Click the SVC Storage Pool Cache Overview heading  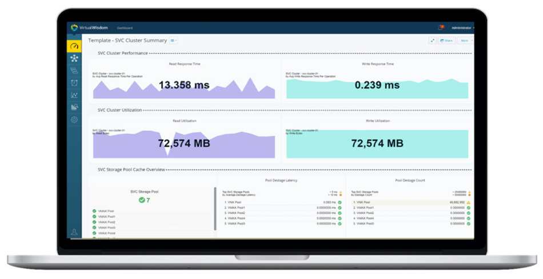[131, 170]
